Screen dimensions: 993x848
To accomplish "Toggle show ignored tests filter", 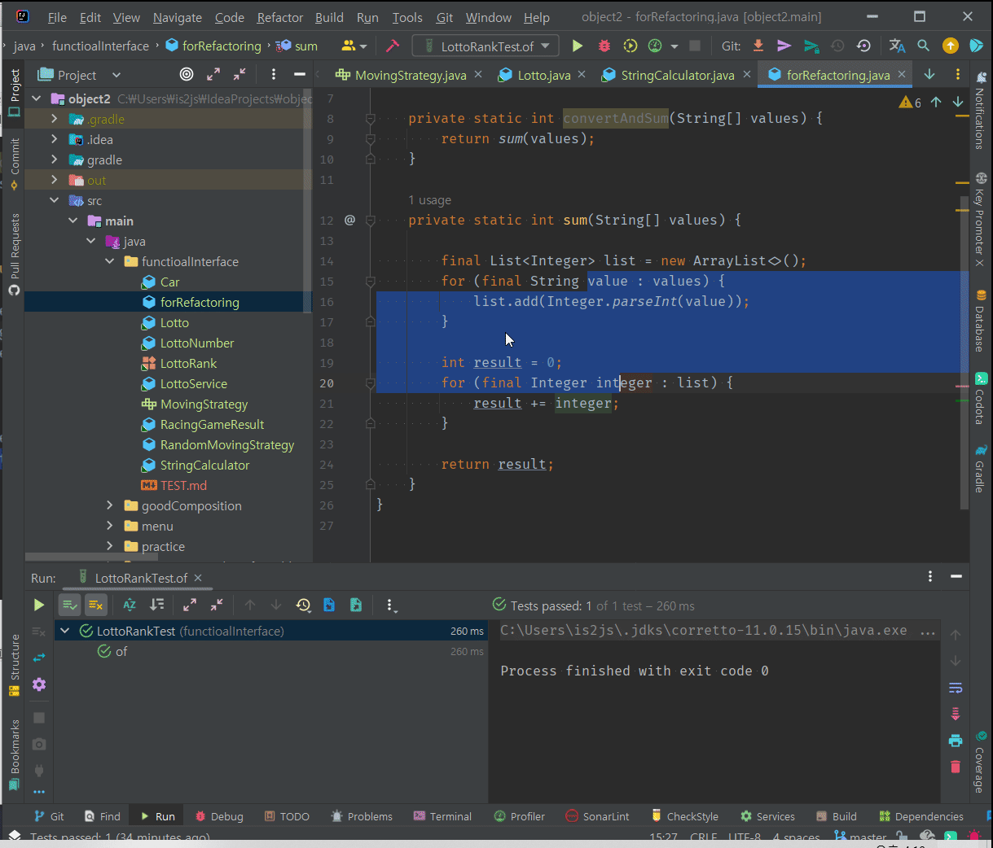I will (x=95, y=605).
